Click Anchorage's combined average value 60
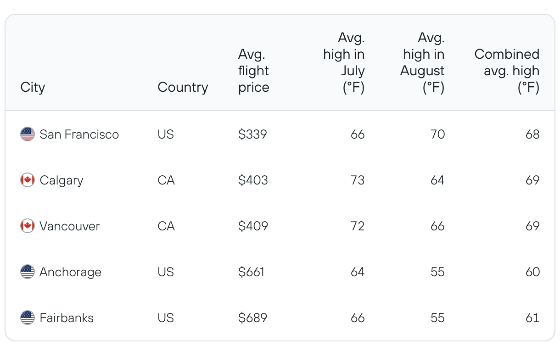Image resolution: width=560 pixels, height=346 pixels. 532,272
